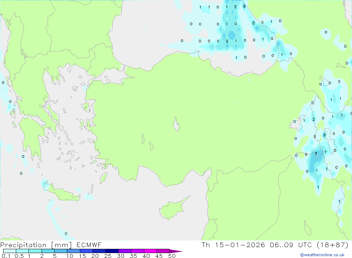Select the 0.5–1 mm legend color swatch
This screenshot has height=258, width=352.
23,251
